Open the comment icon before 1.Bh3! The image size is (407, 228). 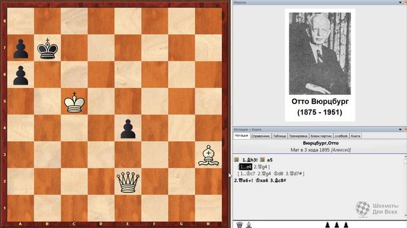236,160
